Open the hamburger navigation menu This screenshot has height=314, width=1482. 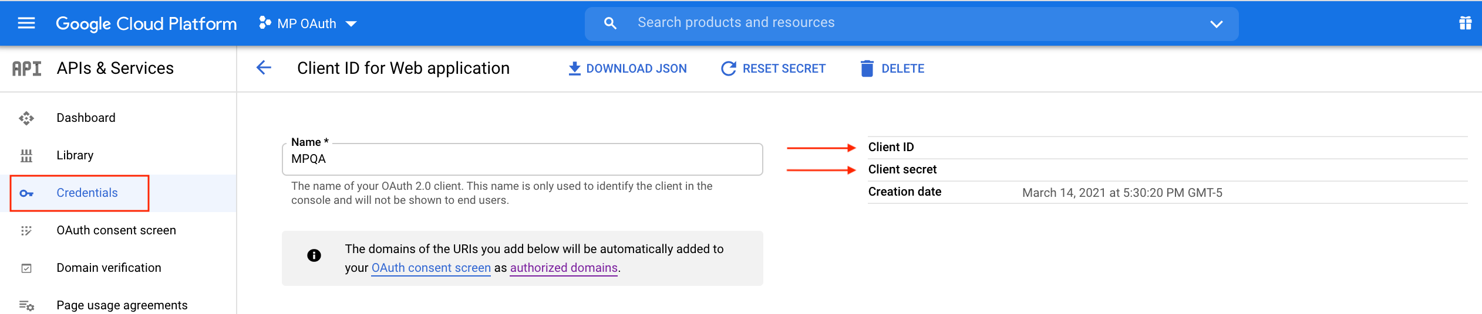26,23
